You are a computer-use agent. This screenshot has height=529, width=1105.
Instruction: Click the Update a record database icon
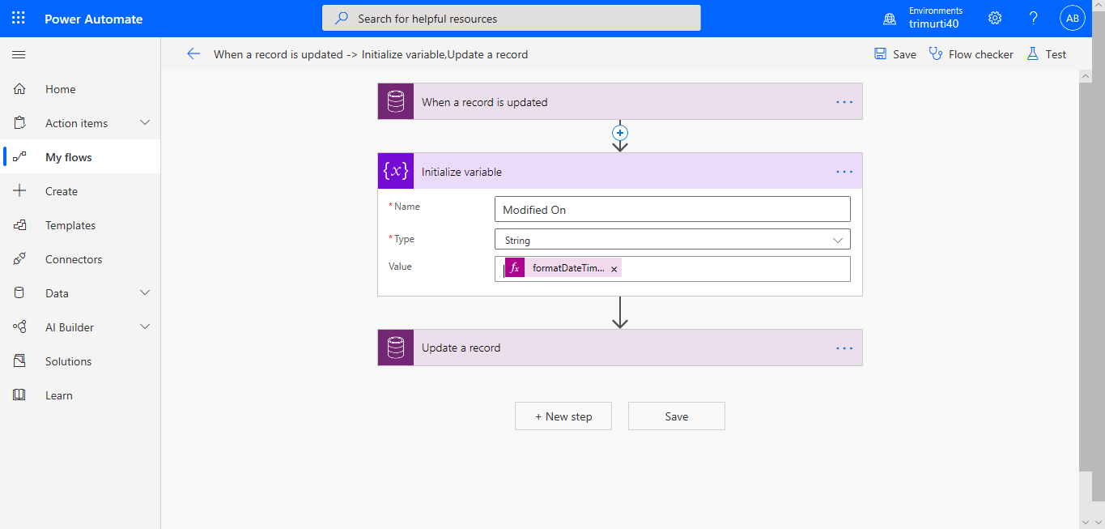pos(395,348)
